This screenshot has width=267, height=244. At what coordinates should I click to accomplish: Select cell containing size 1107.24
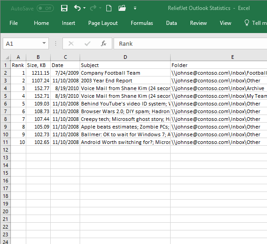pos(38,81)
